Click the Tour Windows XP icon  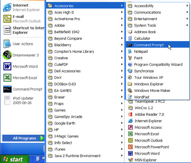point(130,78)
